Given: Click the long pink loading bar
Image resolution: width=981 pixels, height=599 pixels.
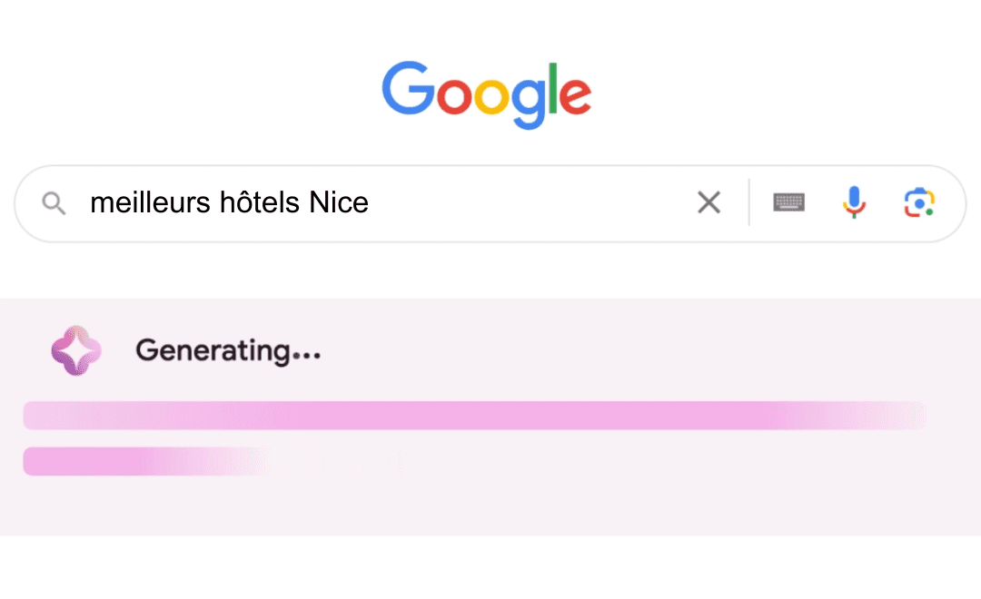Looking at the screenshot, I should (475, 415).
